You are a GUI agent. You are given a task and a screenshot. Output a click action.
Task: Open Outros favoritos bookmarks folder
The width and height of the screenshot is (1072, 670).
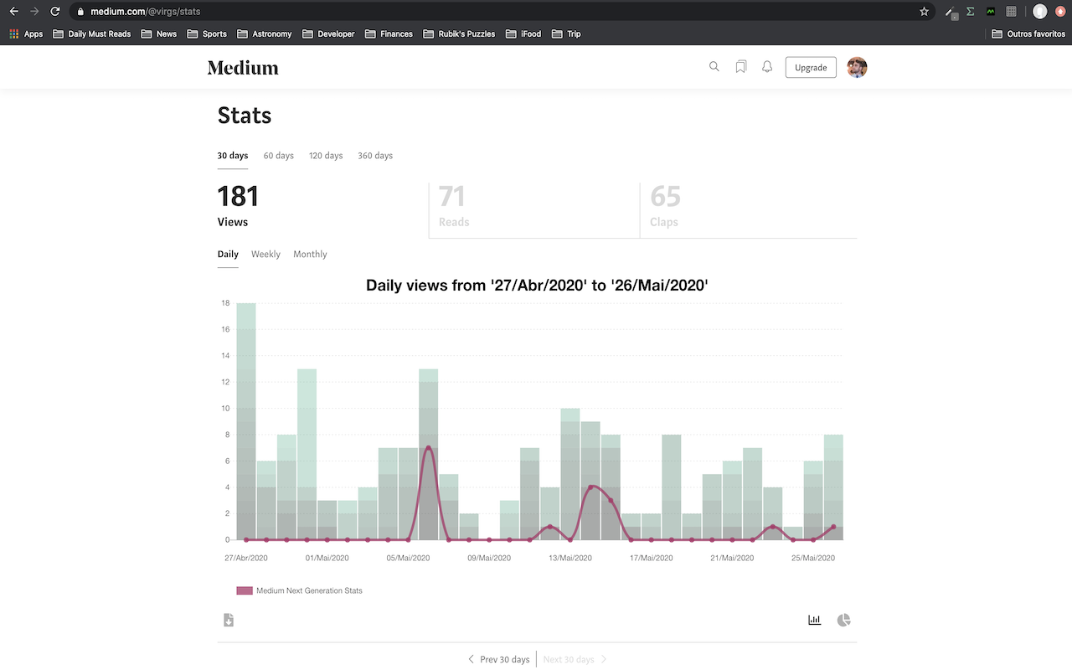tap(1028, 34)
